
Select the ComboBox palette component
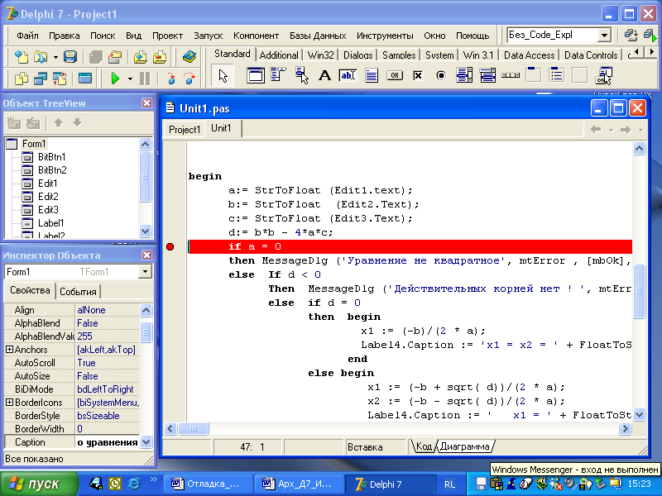coord(487,76)
